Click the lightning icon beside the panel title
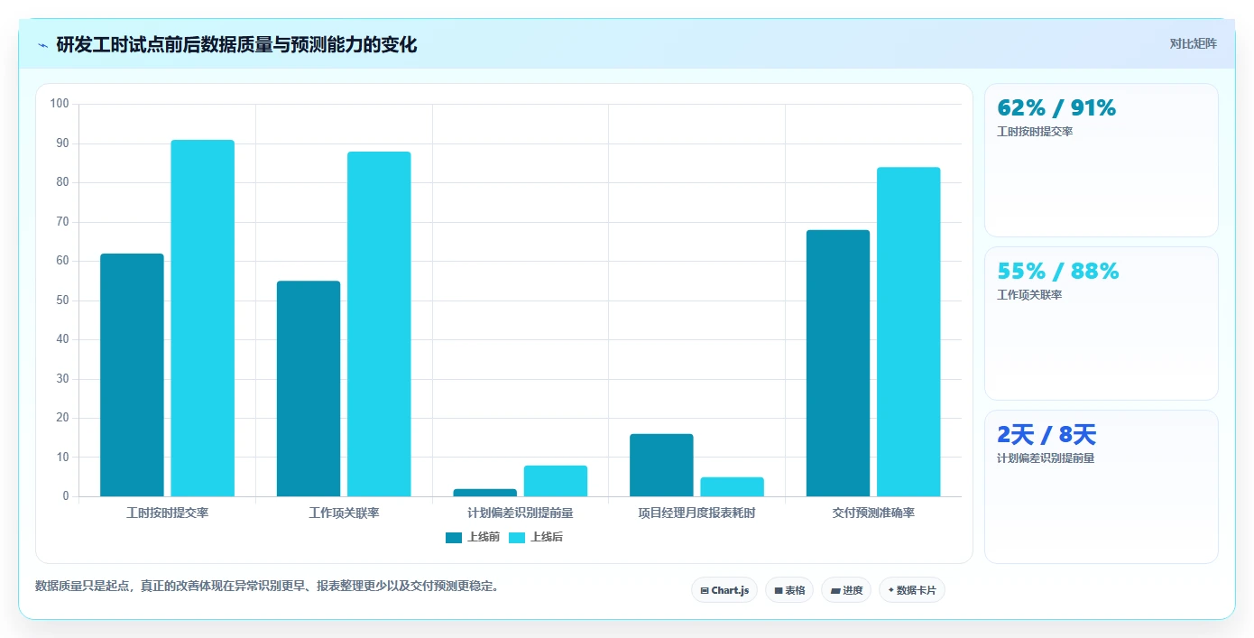The width and height of the screenshot is (1254, 638). [x=43, y=45]
